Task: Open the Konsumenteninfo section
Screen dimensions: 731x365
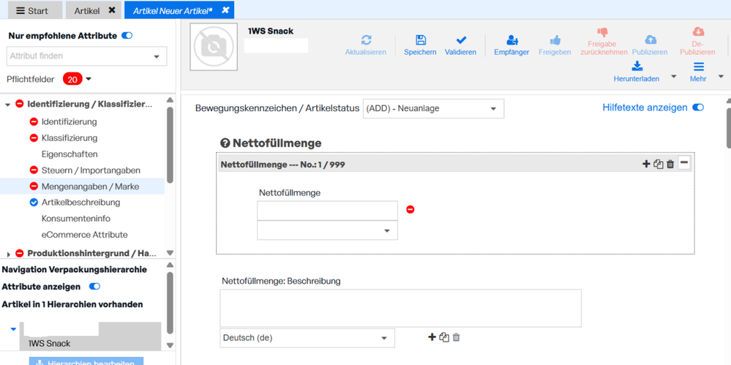Action: pos(76,218)
